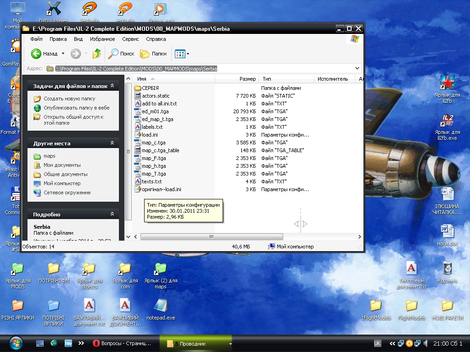
Task: Click Create new folder link
Action: click(x=69, y=99)
